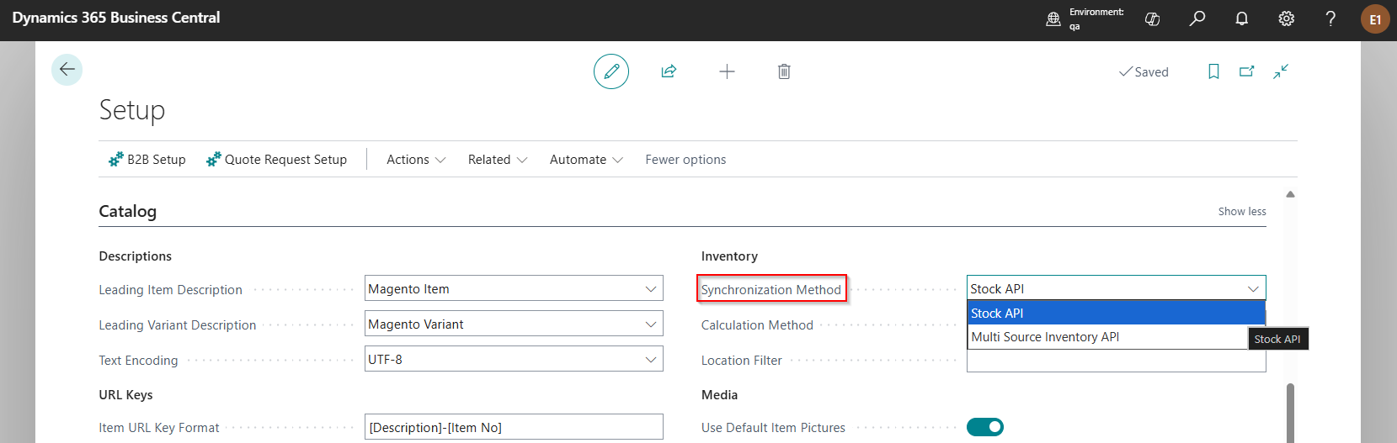Expand Leading Item Description dropdown
Image resolution: width=1397 pixels, height=443 pixels.
click(650, 289)
